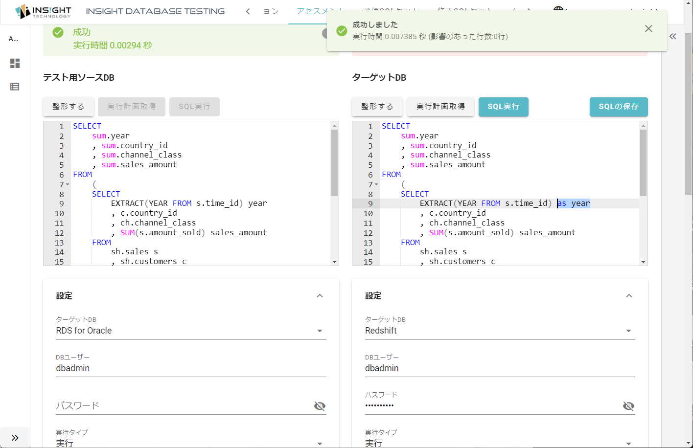Screen dimensions: 693x448
Task: Collapse the right panel with double chevron
Action: coord(673,36)
